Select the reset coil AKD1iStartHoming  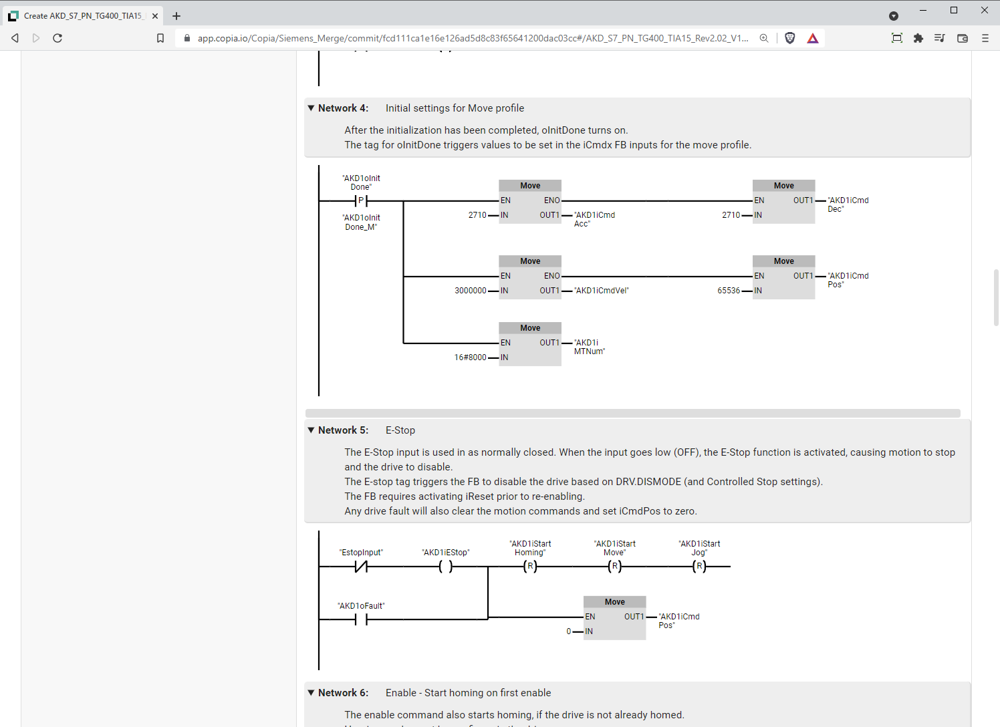(529, 566)
